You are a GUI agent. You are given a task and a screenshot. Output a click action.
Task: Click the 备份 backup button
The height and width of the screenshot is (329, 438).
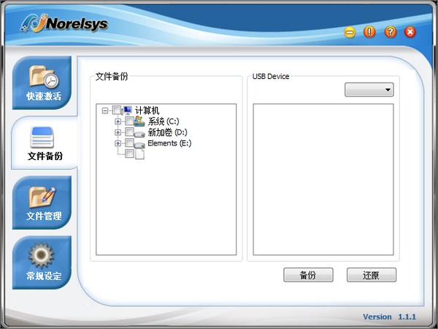(x=308, y=275)
